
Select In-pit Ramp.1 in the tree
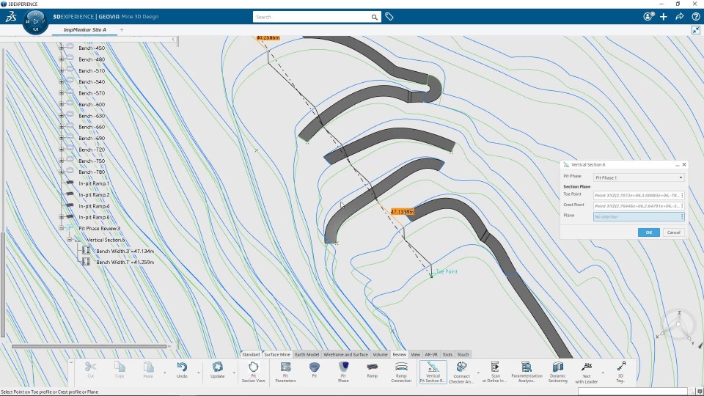[94, 183]
